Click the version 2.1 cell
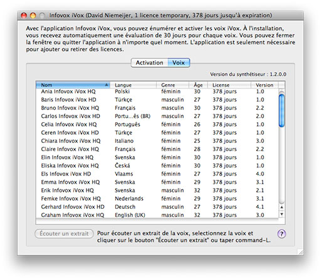The height and width of the screenshot is (279, 321). [x=260, y=191]
